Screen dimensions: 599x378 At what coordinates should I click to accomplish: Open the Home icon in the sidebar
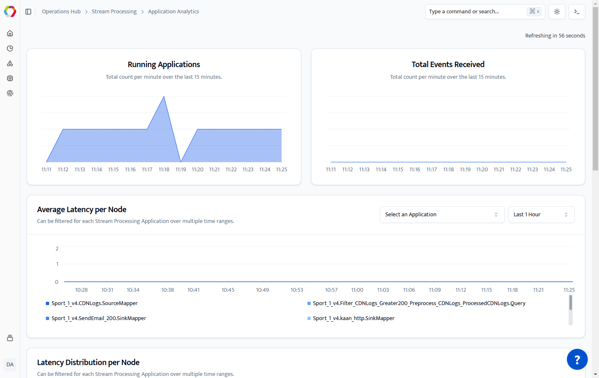click(x=10, y=33)
